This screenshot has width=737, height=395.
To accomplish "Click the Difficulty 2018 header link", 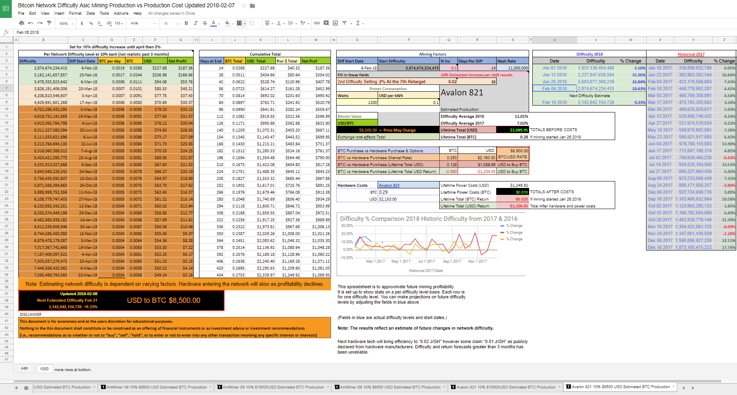I will [589, 54].
